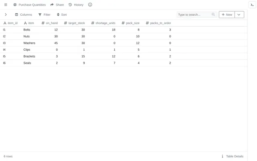Image resolution: width=257 pixels, height=161 pixels.
Task: Click the Share label
Action: (x=60, y=5)
